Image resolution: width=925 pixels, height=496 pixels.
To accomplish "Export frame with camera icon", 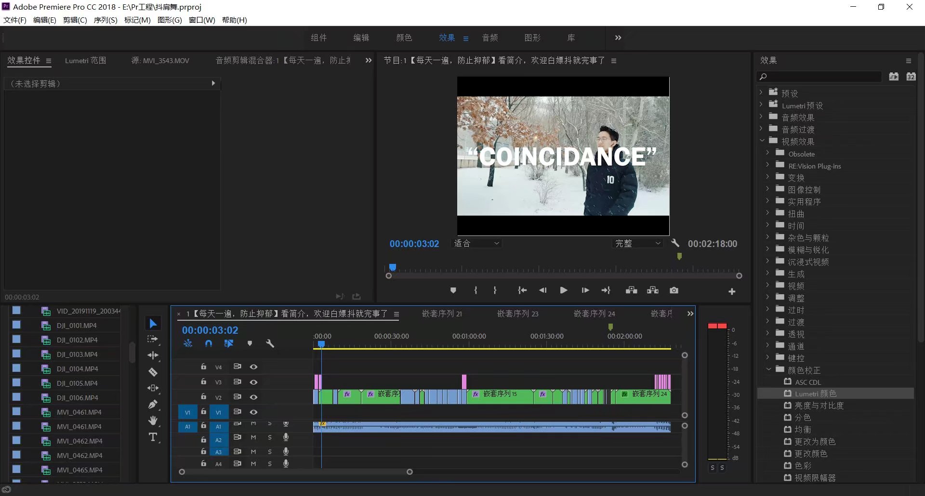I will [x=674, y=290].
